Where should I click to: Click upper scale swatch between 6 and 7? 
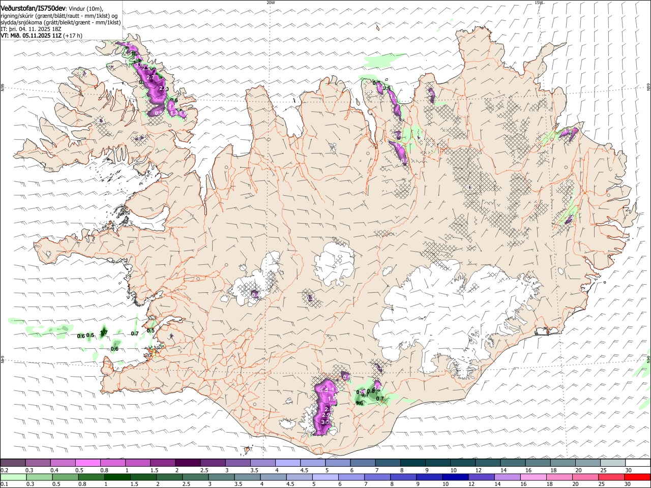(362, 463)
